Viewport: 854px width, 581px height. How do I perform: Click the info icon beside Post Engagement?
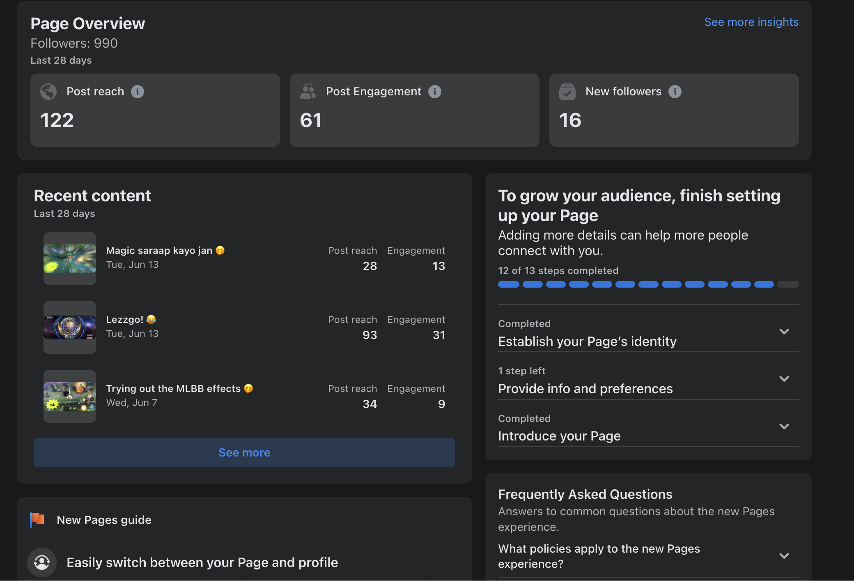click(435, 92)
